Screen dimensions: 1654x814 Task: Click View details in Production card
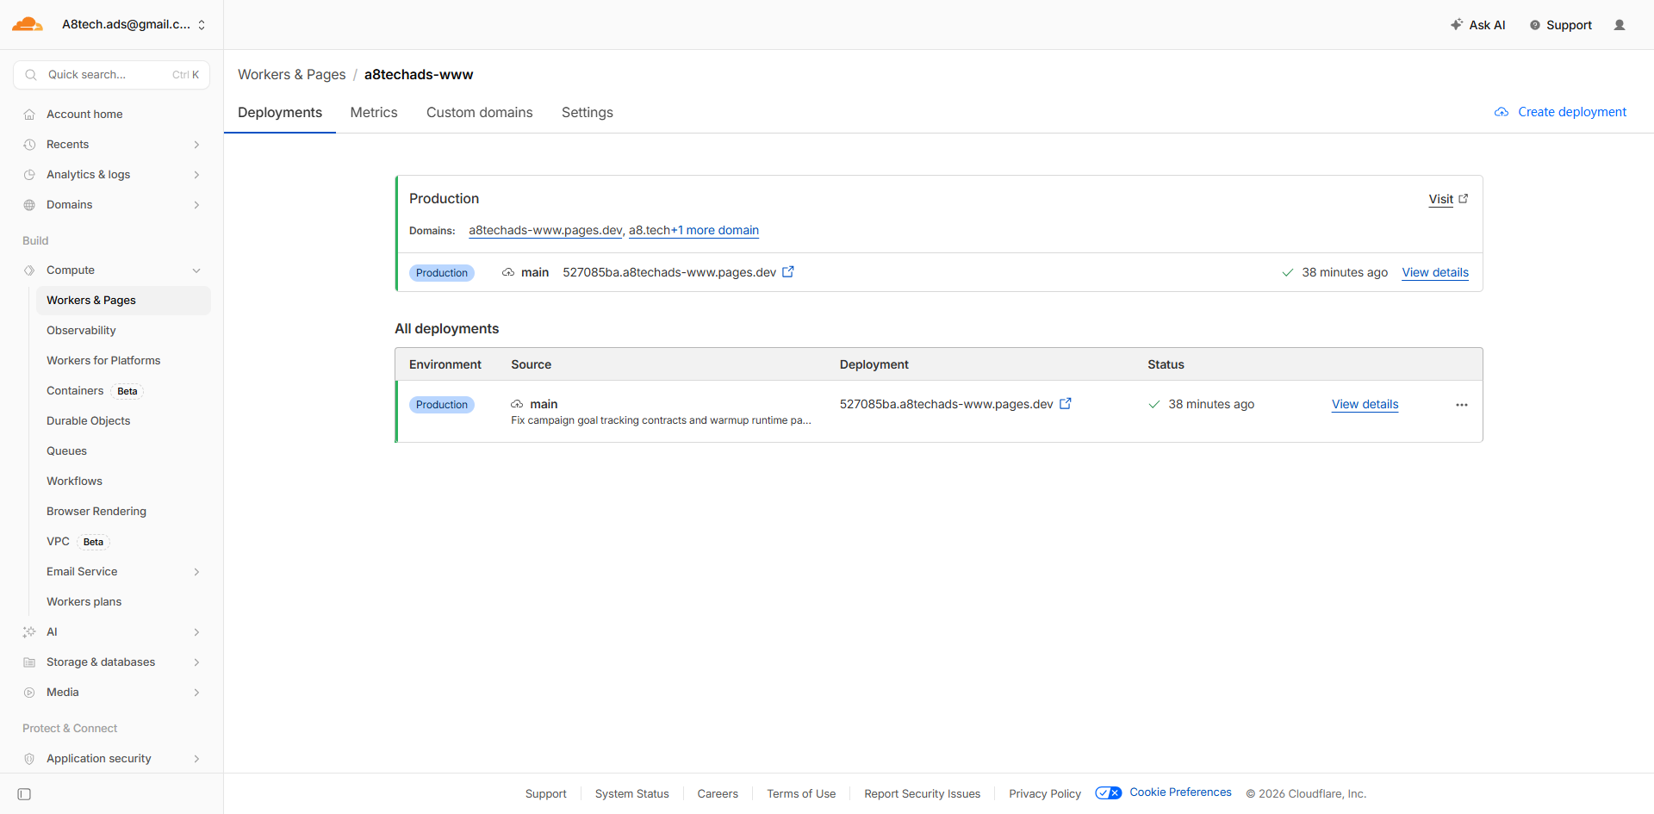coord(1434,272)
